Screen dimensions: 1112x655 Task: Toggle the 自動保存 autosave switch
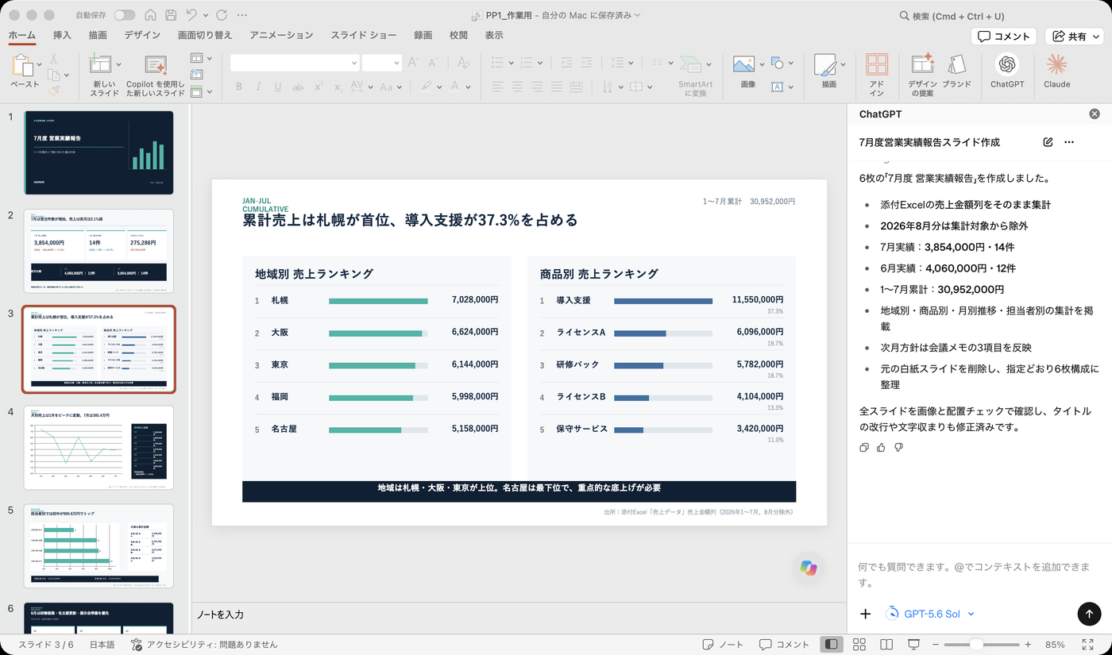[125, 15]
